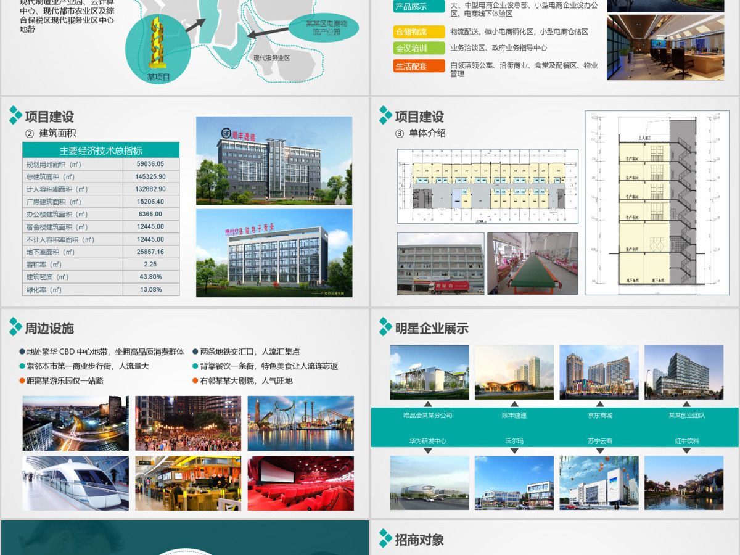Click the value 59036.05 in the table
The height and width of the screenshot is (555, 740).
[x=150, y=164]
